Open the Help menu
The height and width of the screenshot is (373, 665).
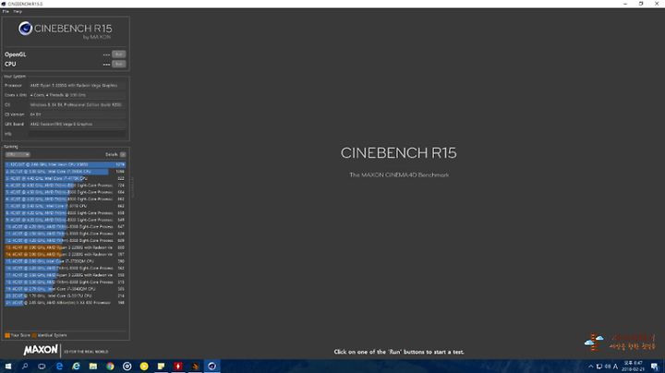(18, 11)
